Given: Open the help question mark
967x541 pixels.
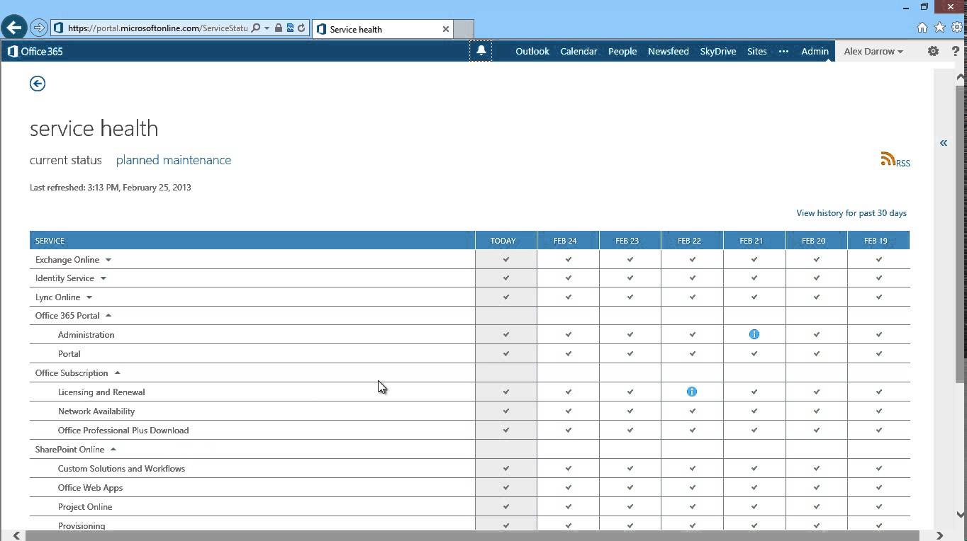Looking at the screenshot, I should point(956,51).
